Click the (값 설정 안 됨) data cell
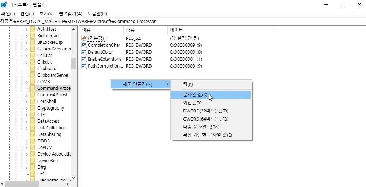The width and height of the screenshot is (366, 187). click(184, 38)
